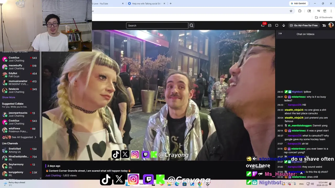Screen dimensions: 335x188
Task: Open Chrome media controls music icon
Action: tap(319, 11)
